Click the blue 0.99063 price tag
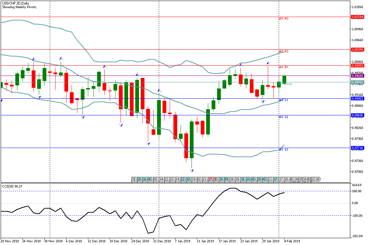Image resolution: width=368 pixels, height=245 pixels. click(357, 98)
